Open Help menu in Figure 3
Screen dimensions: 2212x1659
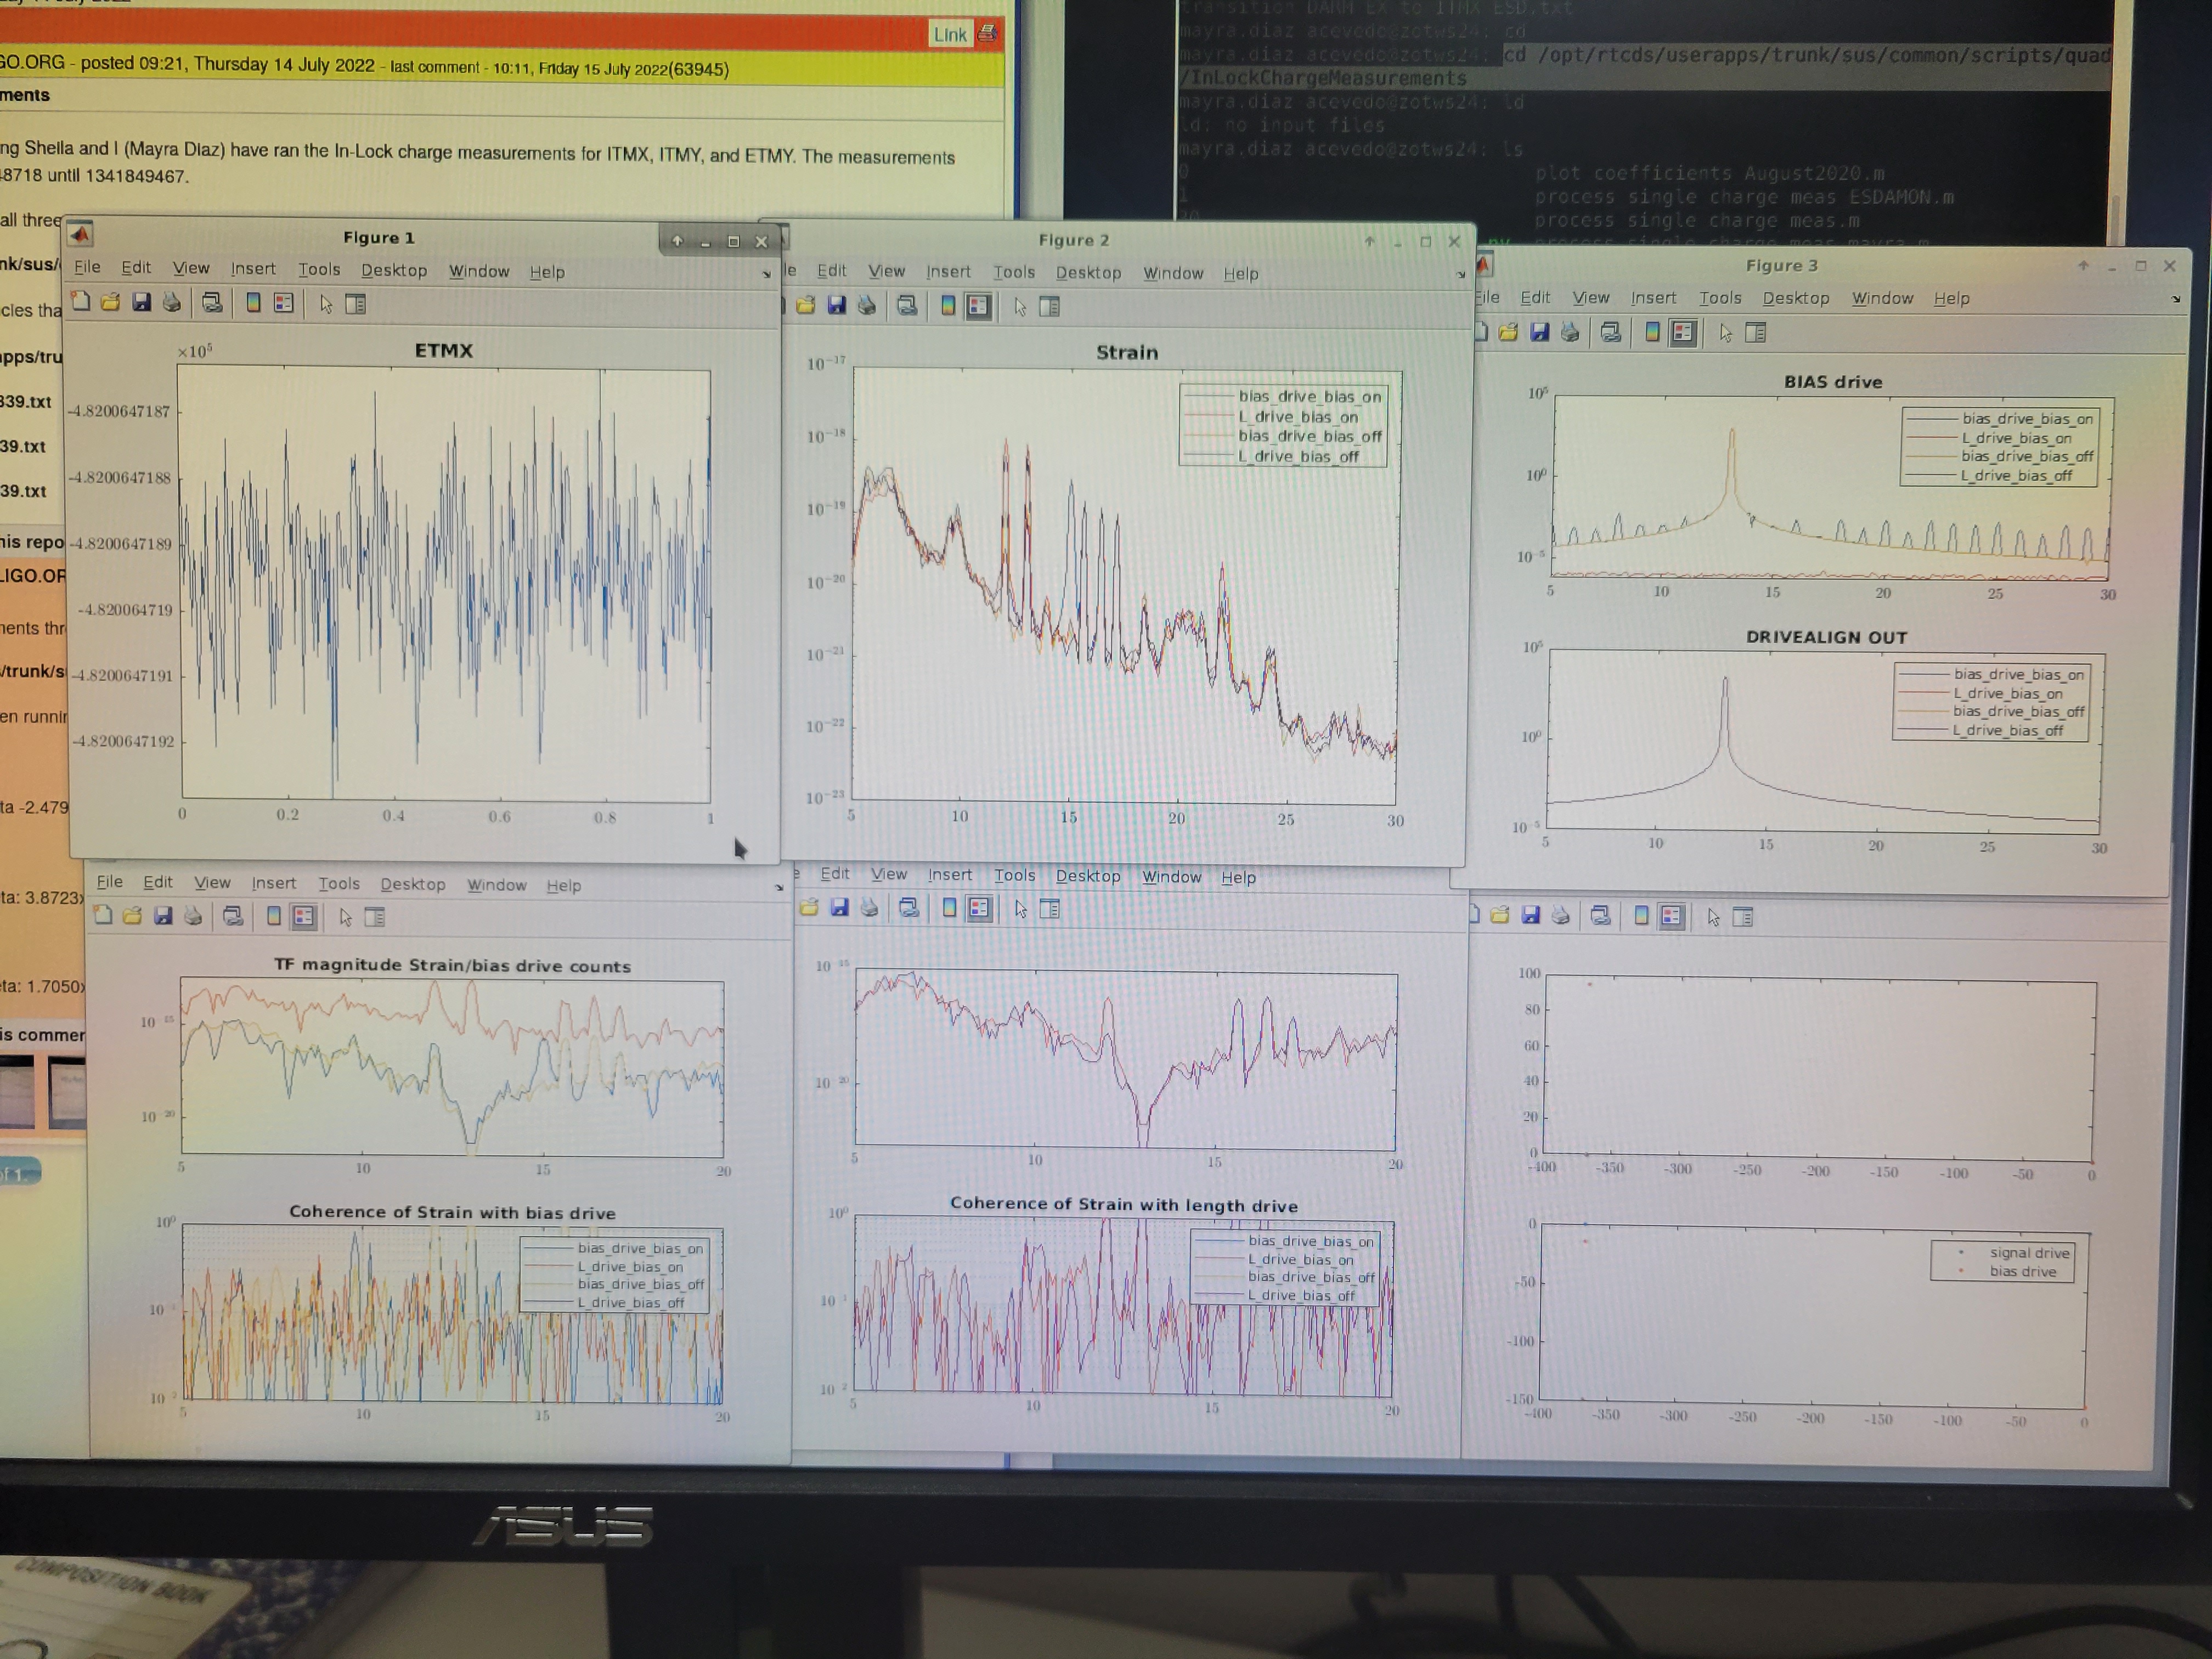pos(1951,298)
